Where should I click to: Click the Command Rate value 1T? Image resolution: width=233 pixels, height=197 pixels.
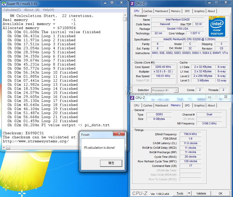pyautogui.click(x=190, y=166)
